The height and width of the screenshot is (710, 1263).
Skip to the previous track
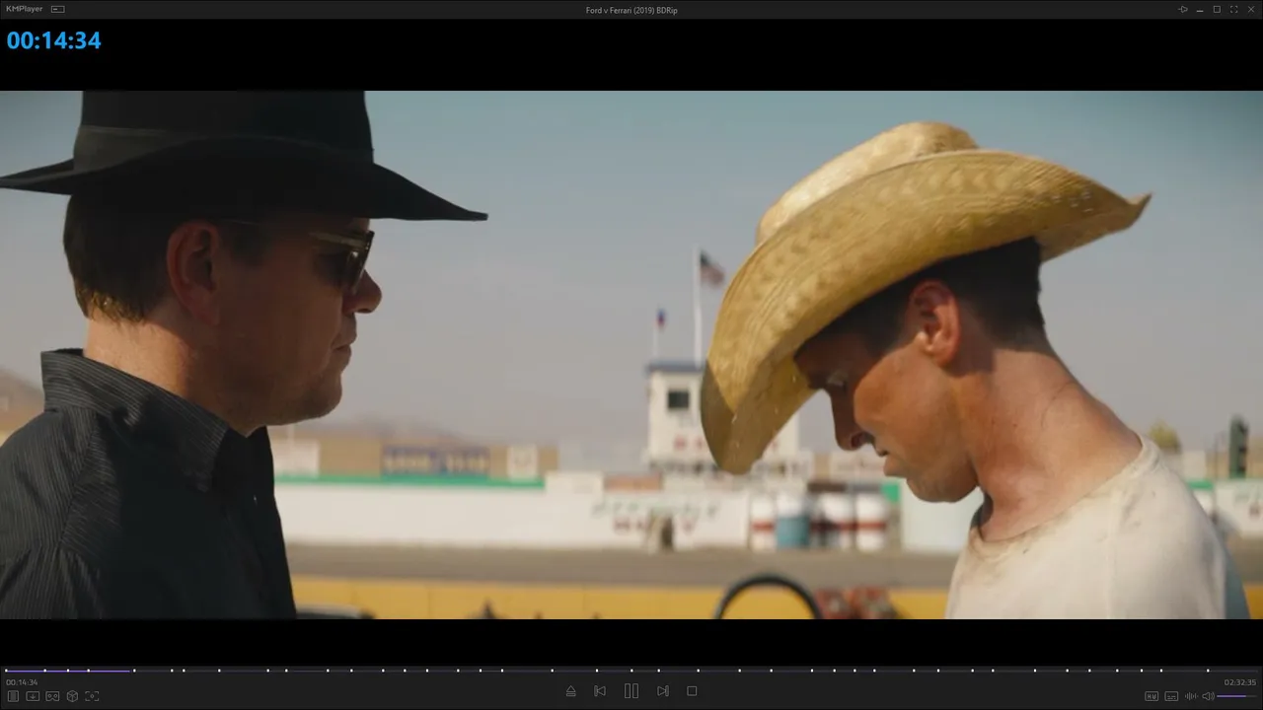click(x=600, y=691)
